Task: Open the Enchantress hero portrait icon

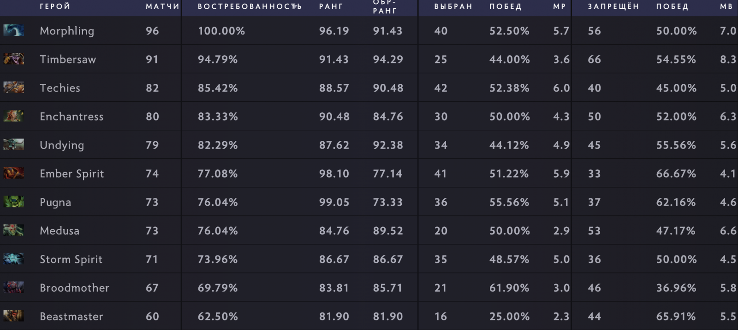Action: tap(13, 116)
